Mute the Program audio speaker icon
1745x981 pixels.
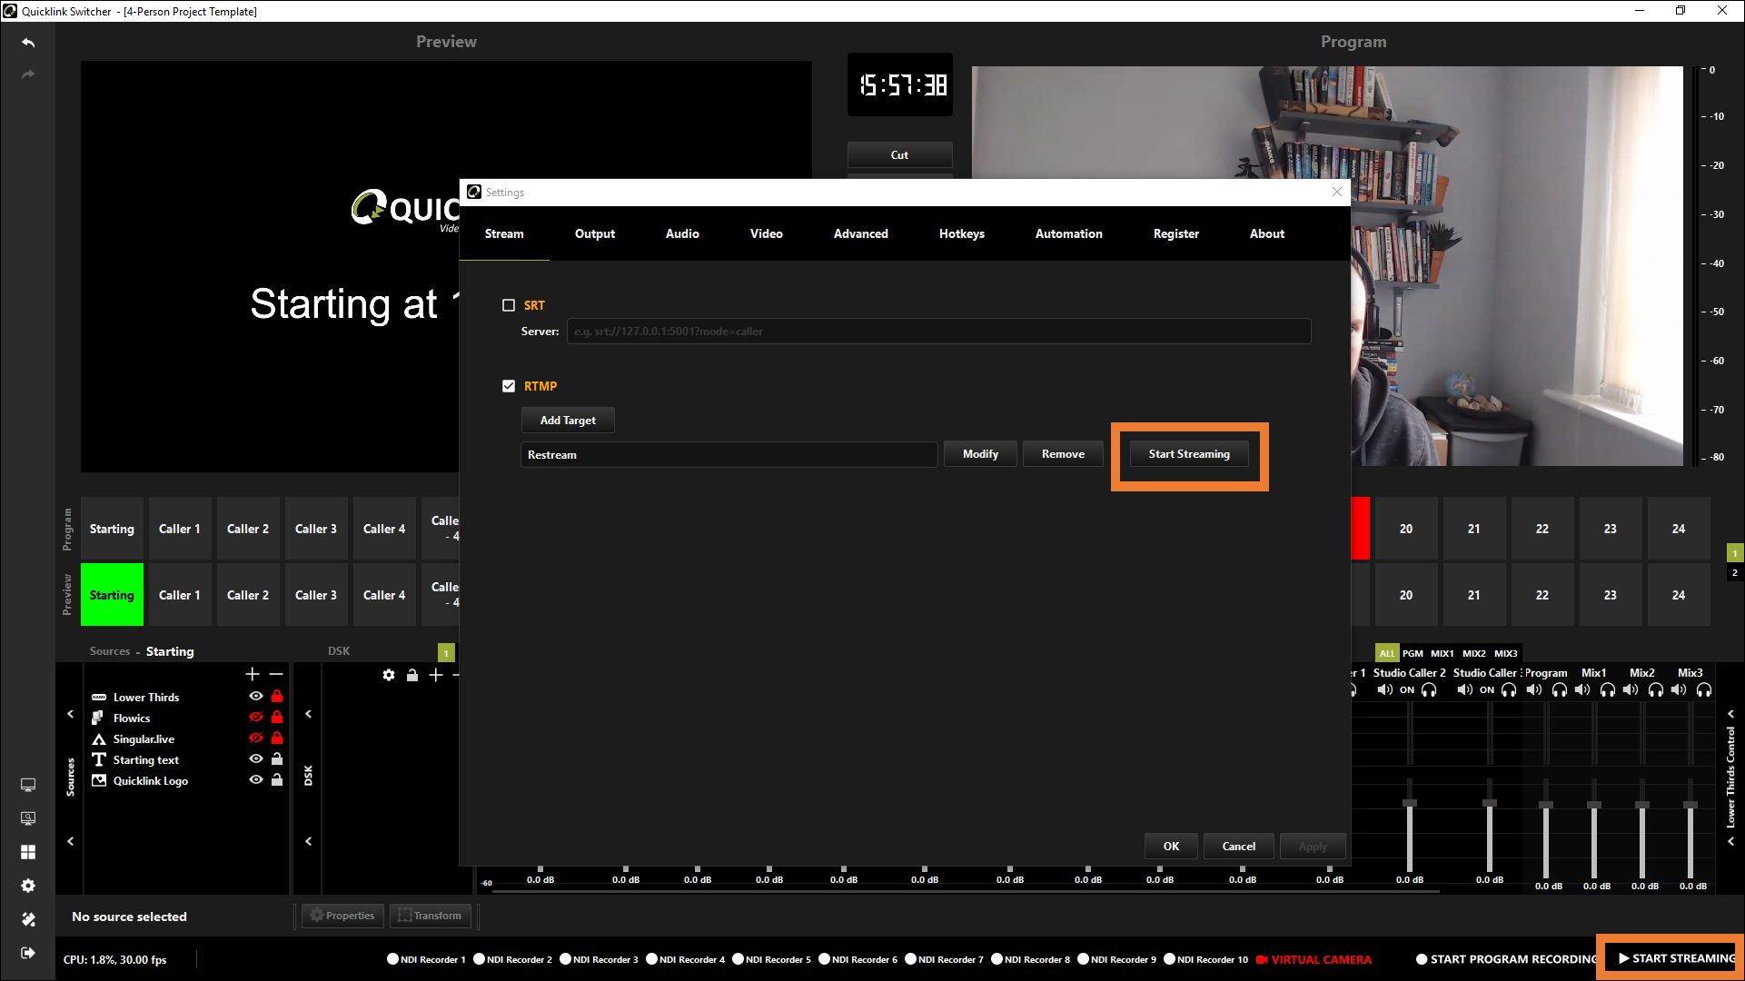tap(1534, 690)
